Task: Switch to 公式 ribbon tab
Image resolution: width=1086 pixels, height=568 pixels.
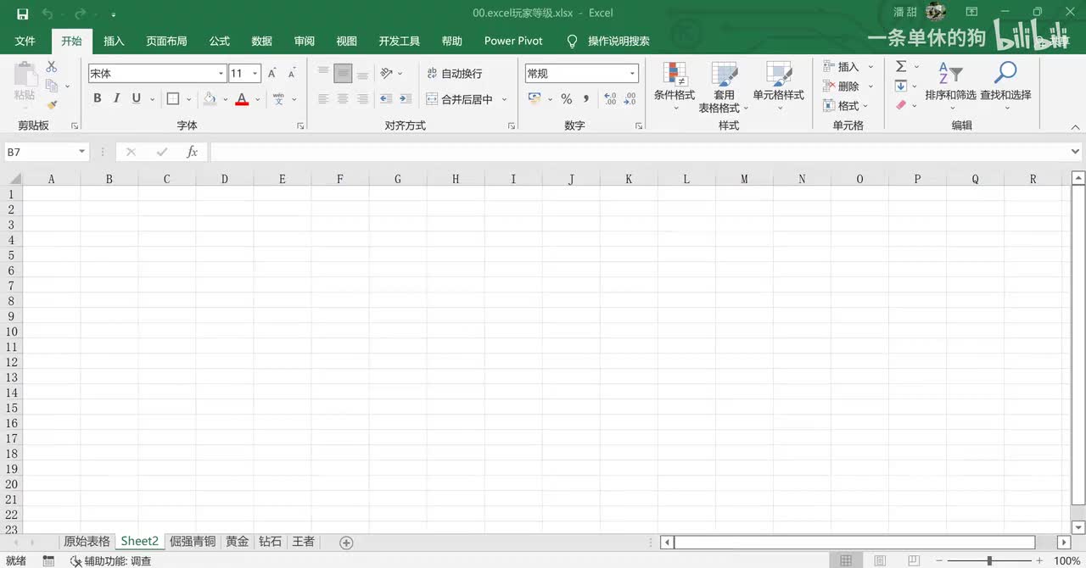Action: 220,41
